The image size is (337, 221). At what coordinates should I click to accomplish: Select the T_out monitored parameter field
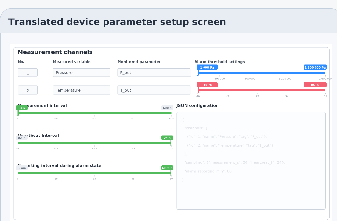154,90
